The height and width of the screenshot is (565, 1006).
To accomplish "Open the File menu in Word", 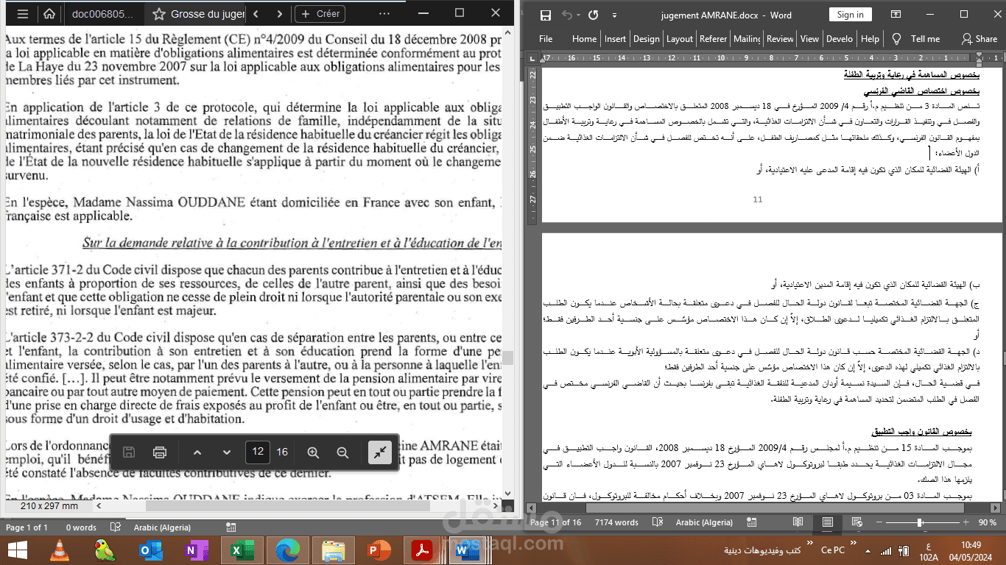I will coord(546,39).
